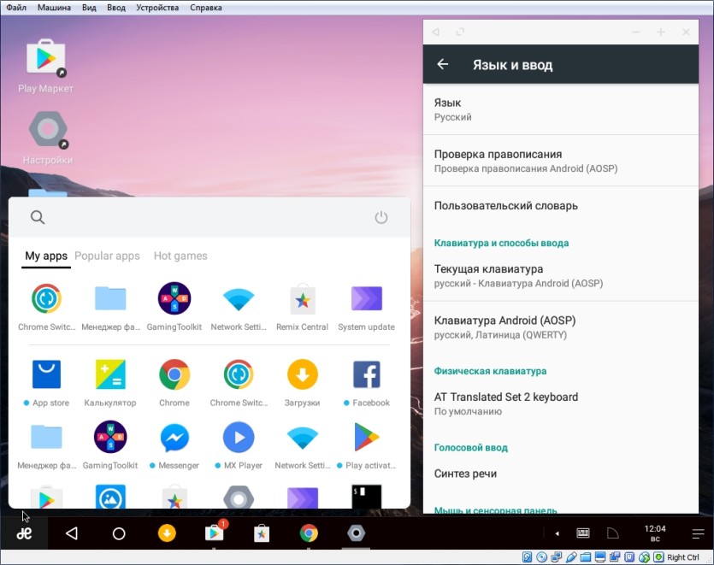Open downloads icon on taskbar

(x=167, y=533)
